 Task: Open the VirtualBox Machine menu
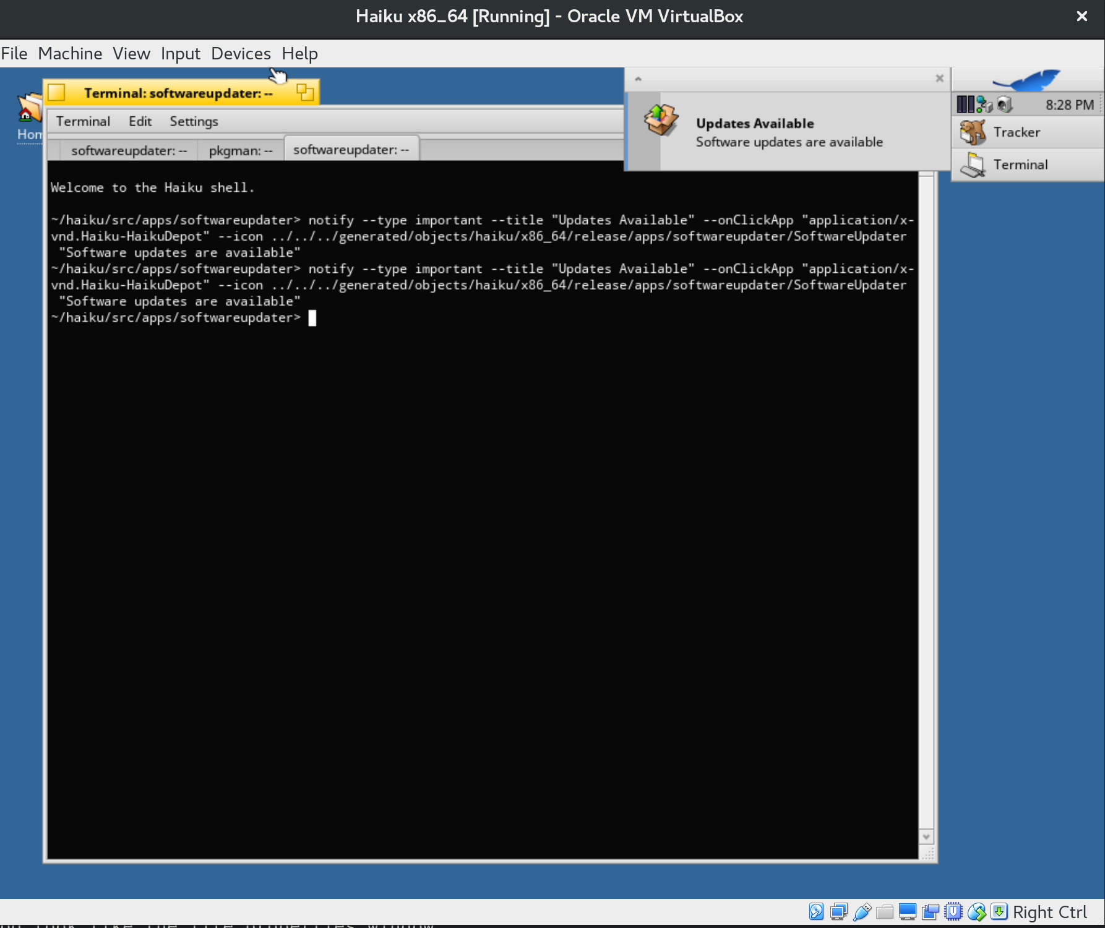pyautogui.click(x=70, y=54)
